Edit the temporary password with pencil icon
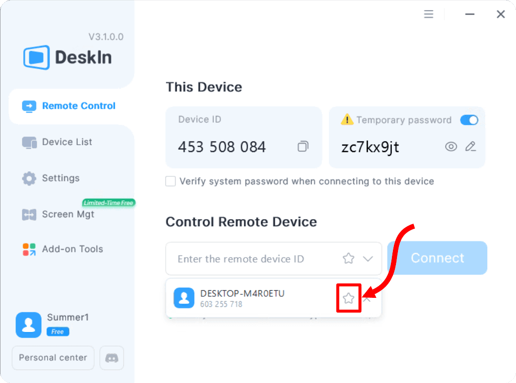516x383 pixels. tap(471, 147)
